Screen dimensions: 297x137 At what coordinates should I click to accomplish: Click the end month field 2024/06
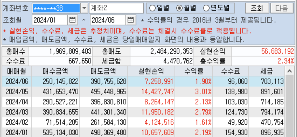(x=108, y=20)
